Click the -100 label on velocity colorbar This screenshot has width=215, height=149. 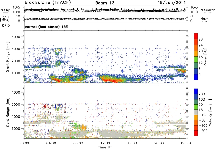tap(203, 126)
